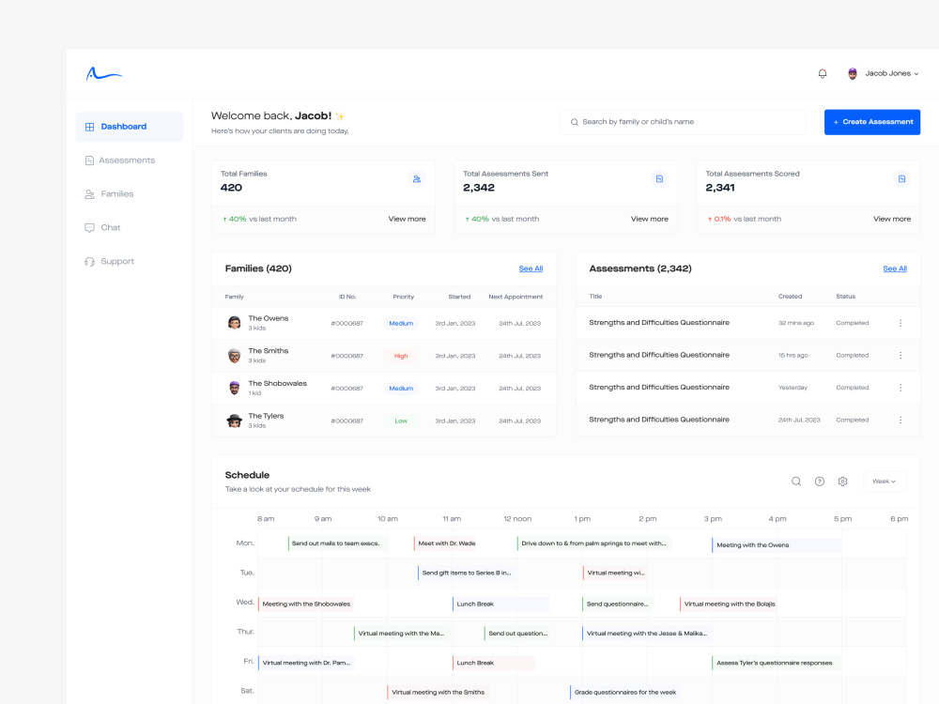Open options for the 24th Jul assessment
Image resolution: width=939 pixels, height=704 pixels.
pos(901,420)
